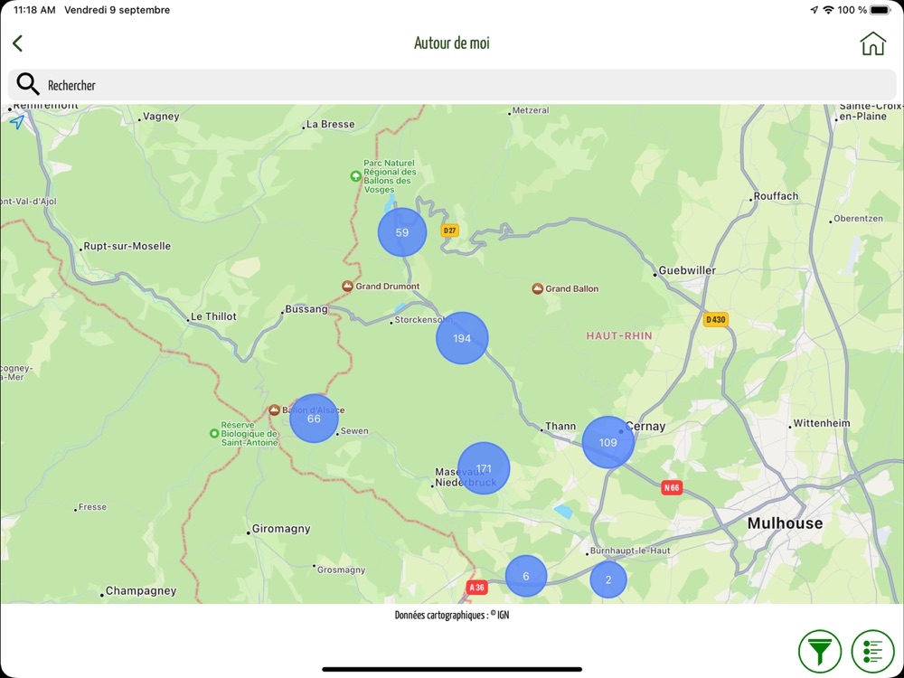Open the 109 cluster near Cernay
This screenshot has height=678, width=904.
tap(608, 442)
